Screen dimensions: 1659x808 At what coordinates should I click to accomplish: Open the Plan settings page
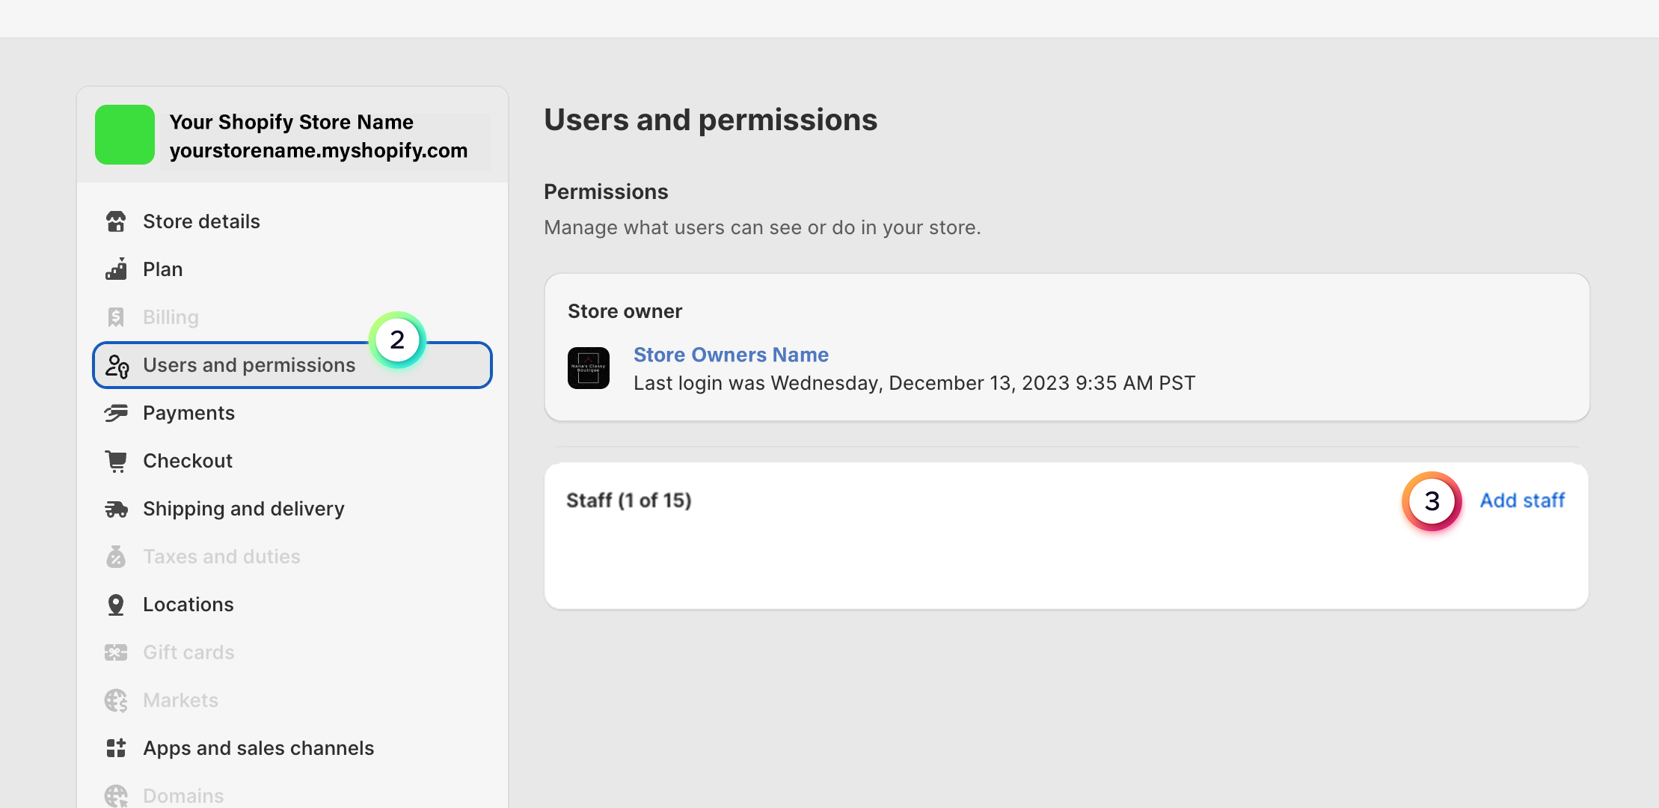292,269
